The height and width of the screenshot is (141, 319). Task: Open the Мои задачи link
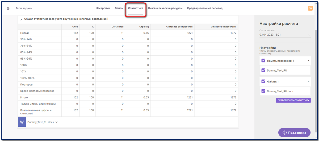point(24,8)
